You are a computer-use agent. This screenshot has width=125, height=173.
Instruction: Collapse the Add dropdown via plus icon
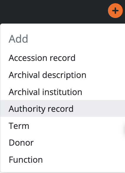pyautogui.click(x=115, y=11)
